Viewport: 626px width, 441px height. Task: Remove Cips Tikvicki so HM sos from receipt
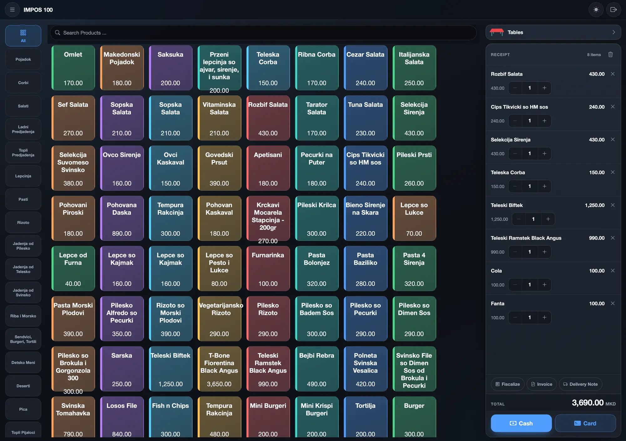613,107
